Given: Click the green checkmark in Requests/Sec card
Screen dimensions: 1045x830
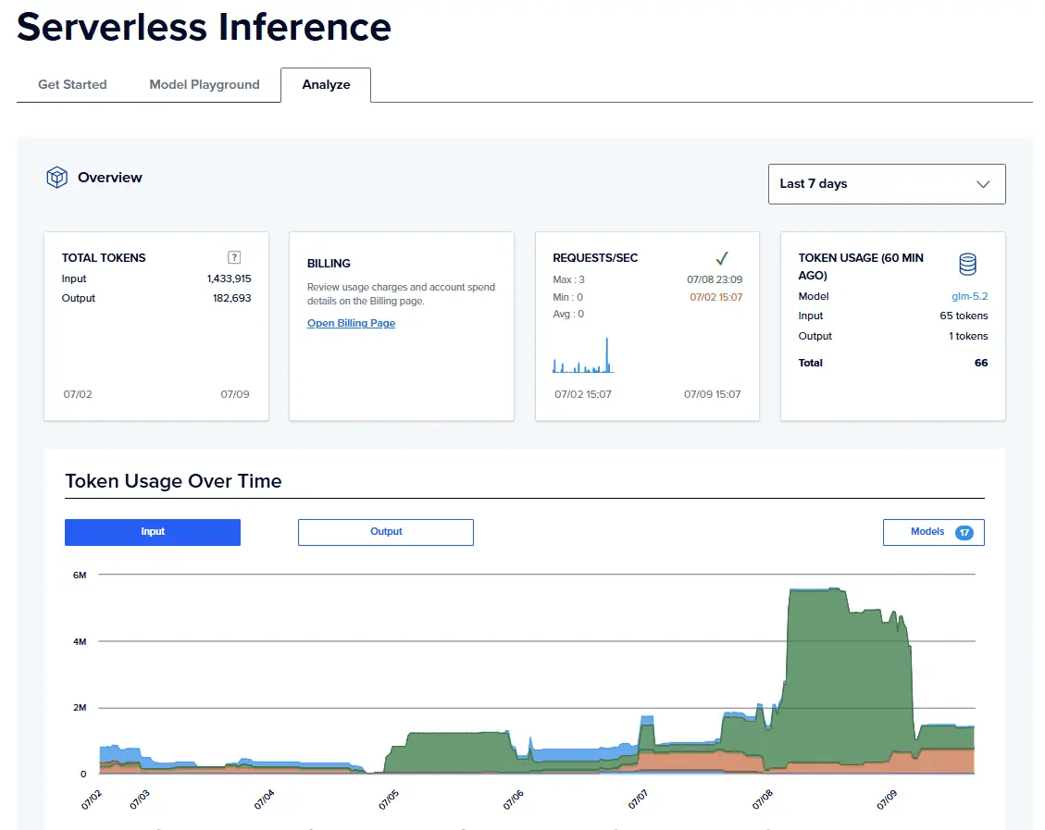Looking at the screenshot, I should (722, 258).
